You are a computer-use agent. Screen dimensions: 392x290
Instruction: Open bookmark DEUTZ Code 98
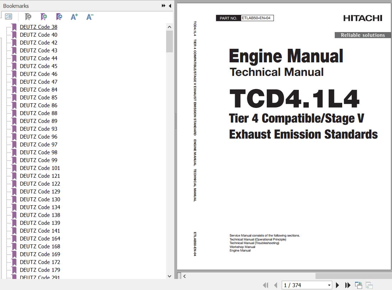[x=38, y=152]
